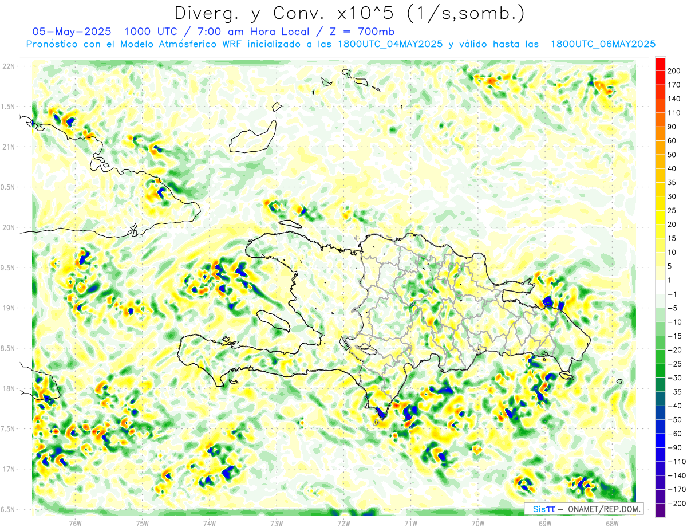Click the '71W' longitude label
The image size is (687, 531).
pos(410,522)
